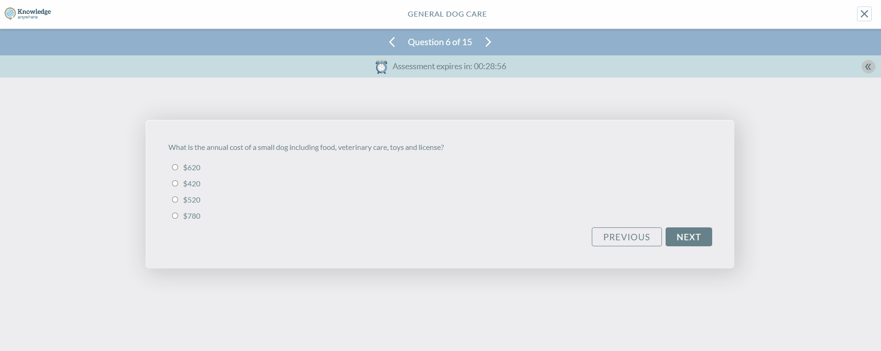
Task: Click the annual cost question text
Action: pyautogui.click(x=306, y=148)
